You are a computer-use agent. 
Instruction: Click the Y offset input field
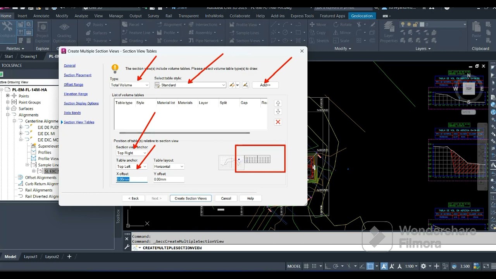coord(169,179)
